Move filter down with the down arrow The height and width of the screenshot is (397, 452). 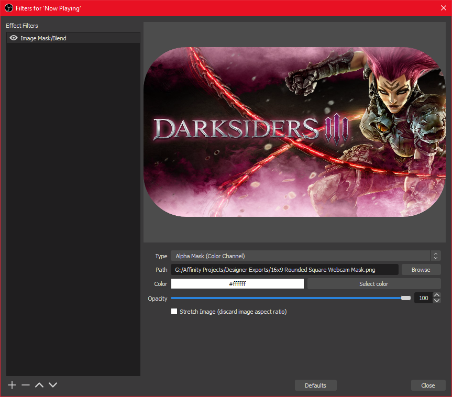coord(53,385)
